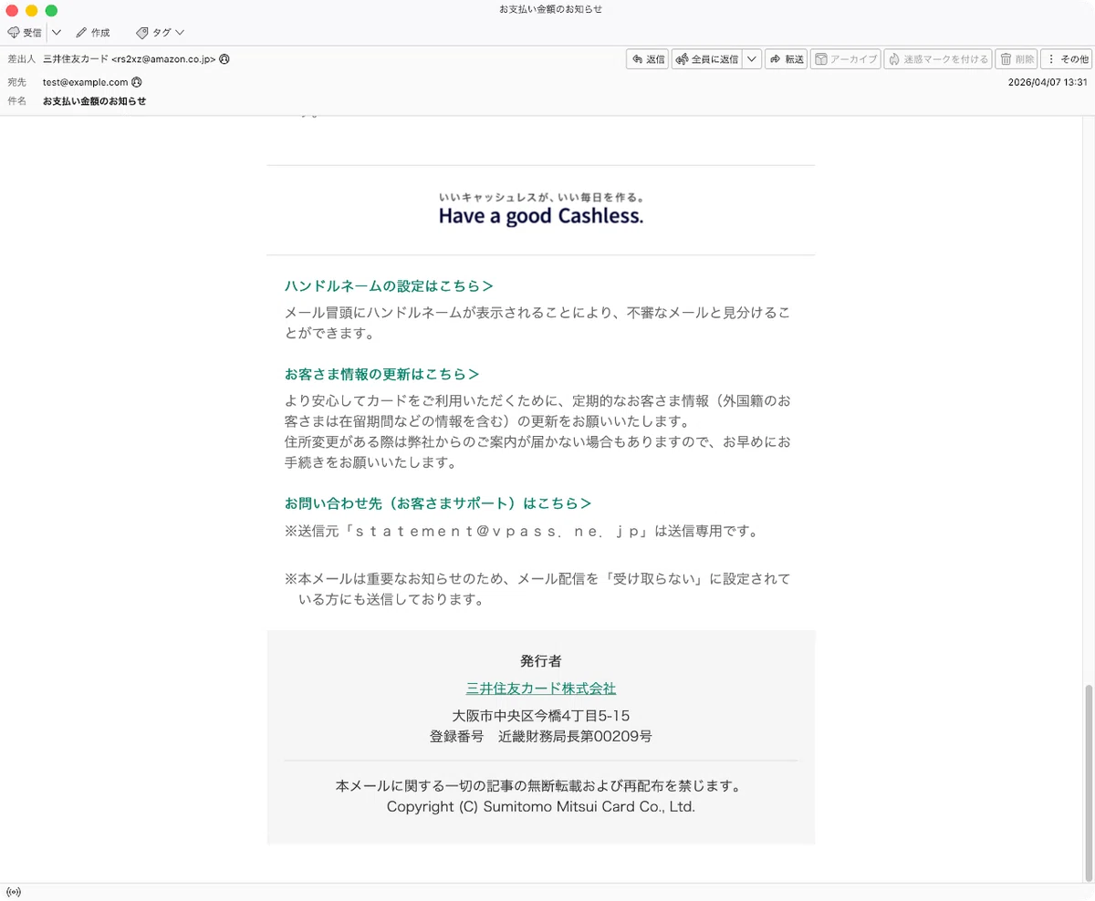Click the yellow minimize window button
The height and width of the screenshot is (901, 1095).
(32, 10)
